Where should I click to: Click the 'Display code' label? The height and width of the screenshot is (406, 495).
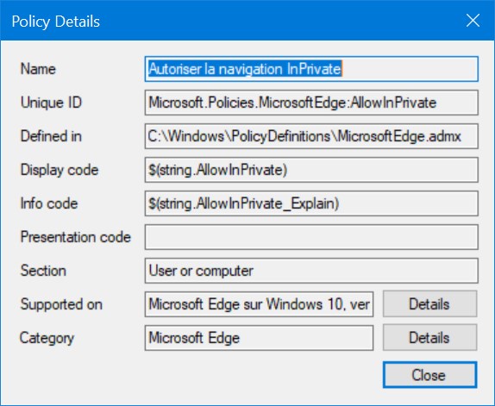coord(60,170)
